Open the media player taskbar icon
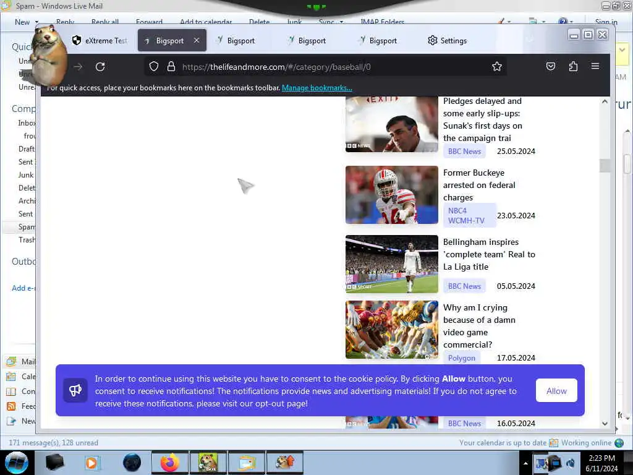This screenshot has height=475, width=633. click(x=91, y=463)
